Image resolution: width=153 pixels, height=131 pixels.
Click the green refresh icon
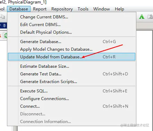click(x=6, y=35)
